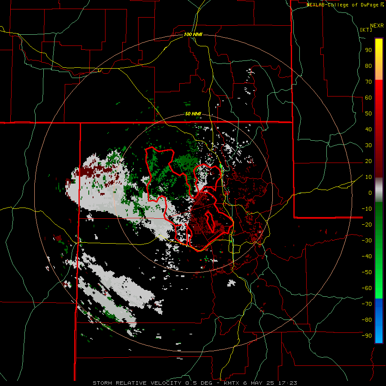
Task: Select the "90" value on velocity scale
Action: point(368,50)
